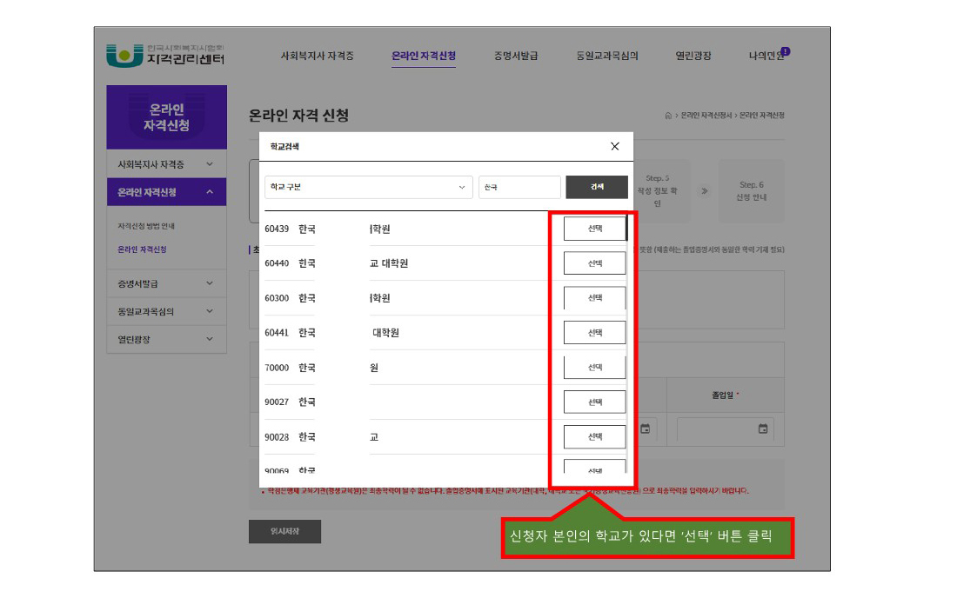
Task: Click the school name search input field
Action: pos(519,187)
